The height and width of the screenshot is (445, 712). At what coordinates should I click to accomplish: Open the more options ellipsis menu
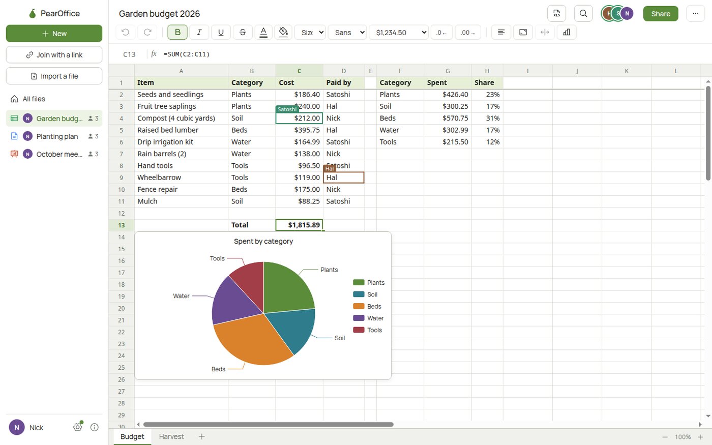point(696,14)
